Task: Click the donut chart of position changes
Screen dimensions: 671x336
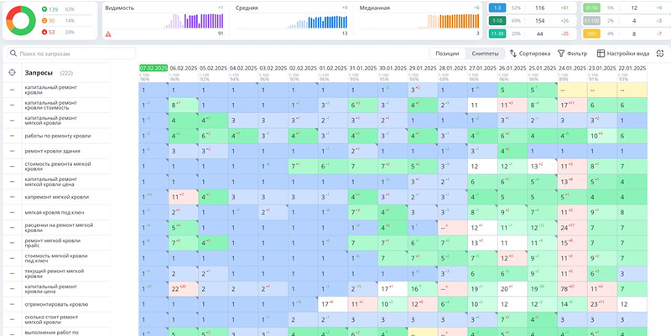Action: (20, 20)
